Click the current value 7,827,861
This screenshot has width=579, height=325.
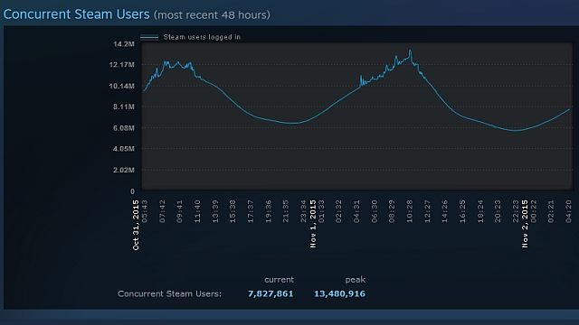(x=271, y=293)
